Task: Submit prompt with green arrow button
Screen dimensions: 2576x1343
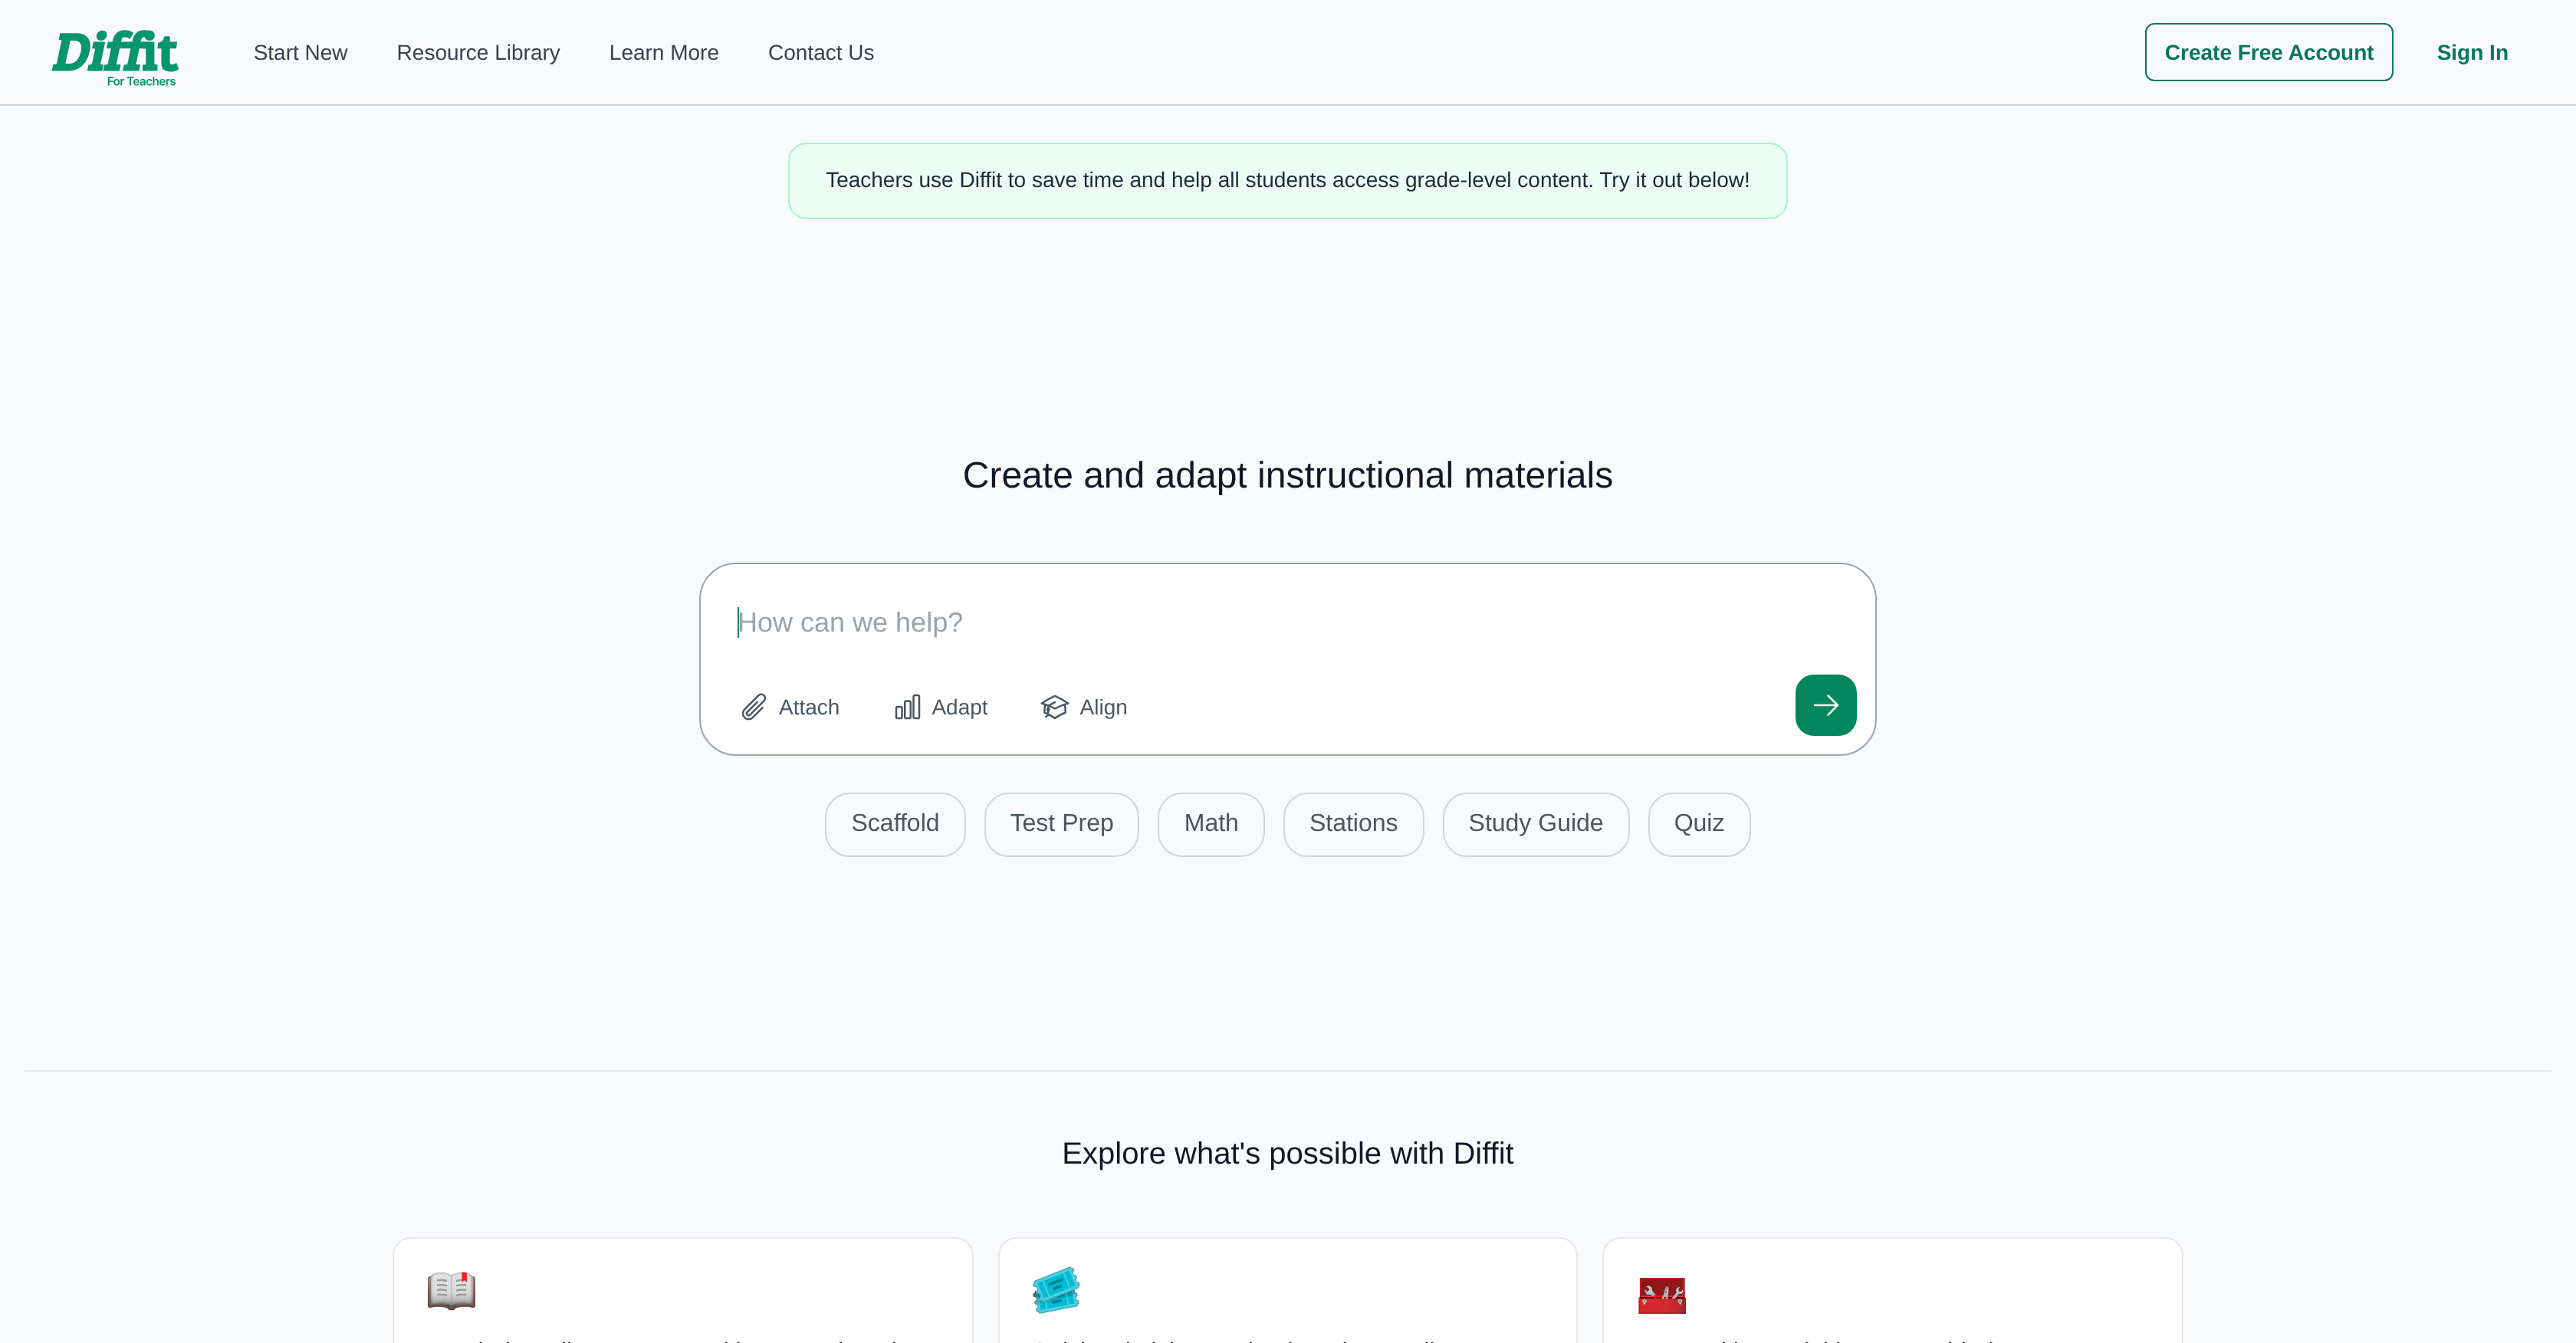Action: pyautogui.click(x=1825, y=705)
